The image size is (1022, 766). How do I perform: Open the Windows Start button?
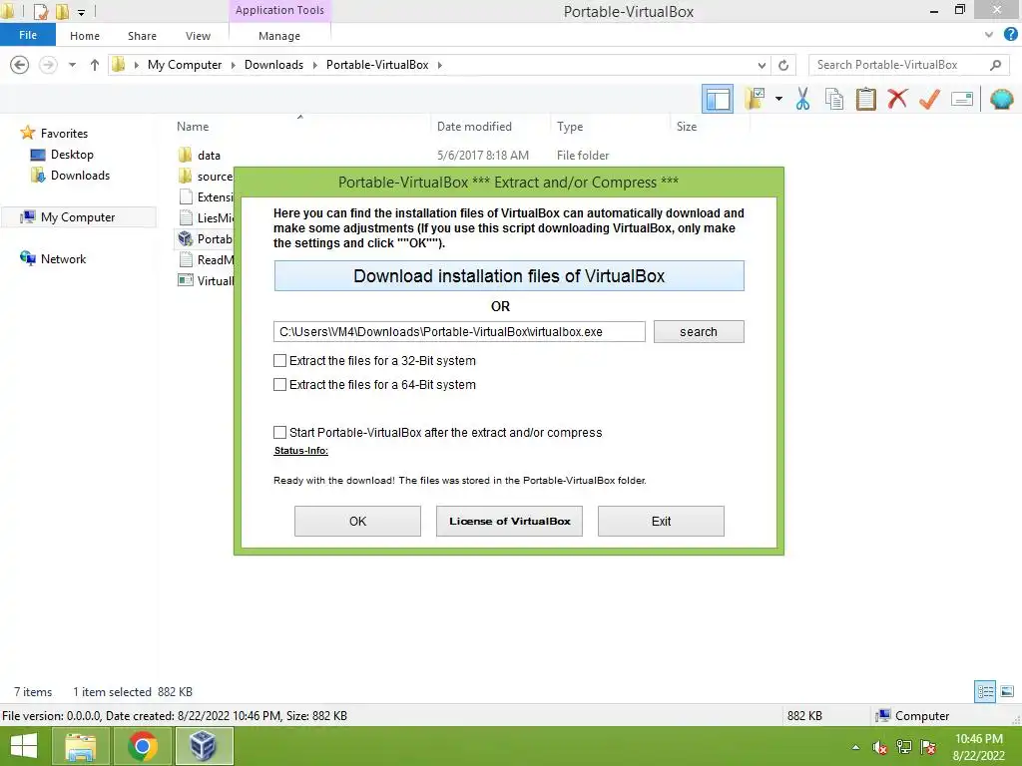point(24,746)
